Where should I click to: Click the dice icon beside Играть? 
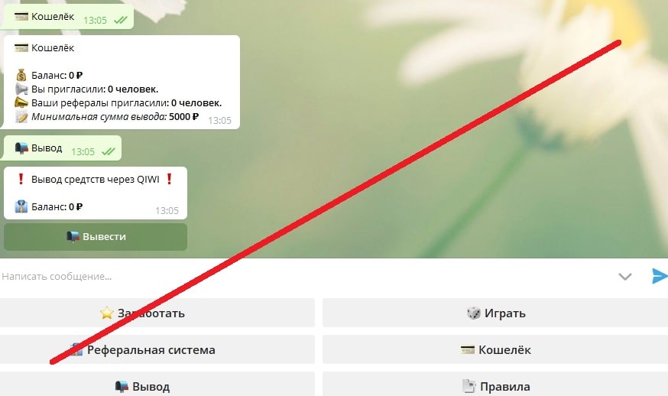(x=473, y=313)
